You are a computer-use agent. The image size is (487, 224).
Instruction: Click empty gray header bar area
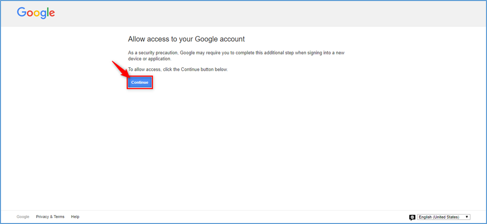click(x=270, y=13)
